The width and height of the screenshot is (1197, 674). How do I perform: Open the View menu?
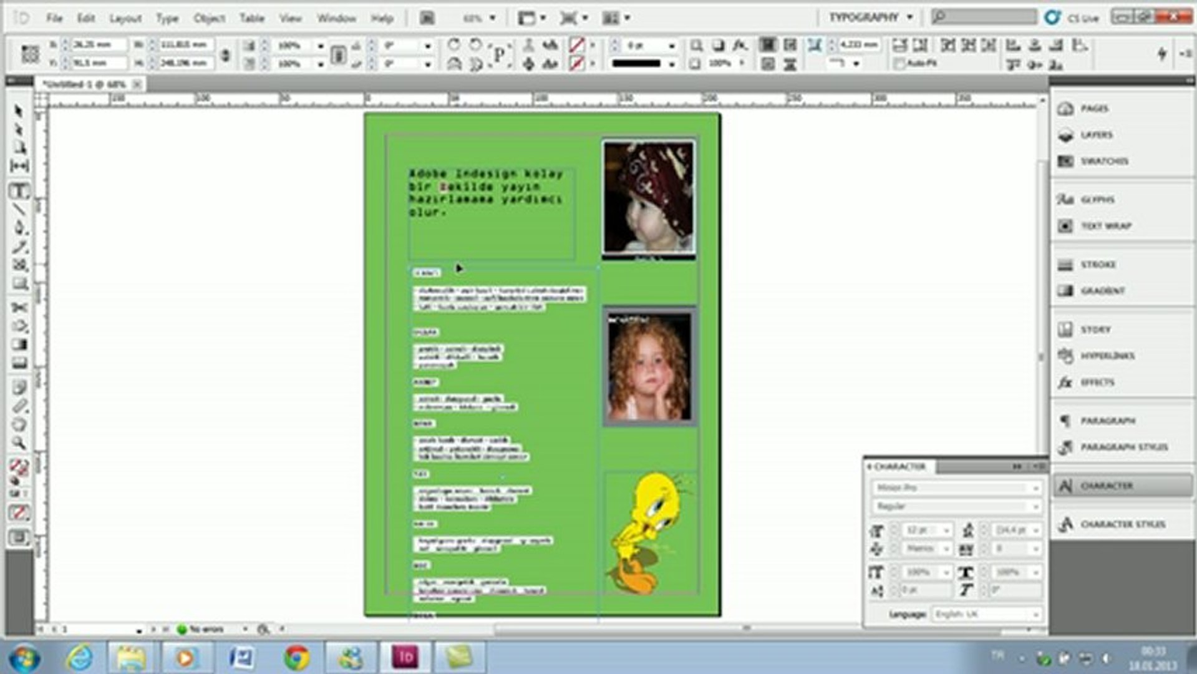coord(290,18)
